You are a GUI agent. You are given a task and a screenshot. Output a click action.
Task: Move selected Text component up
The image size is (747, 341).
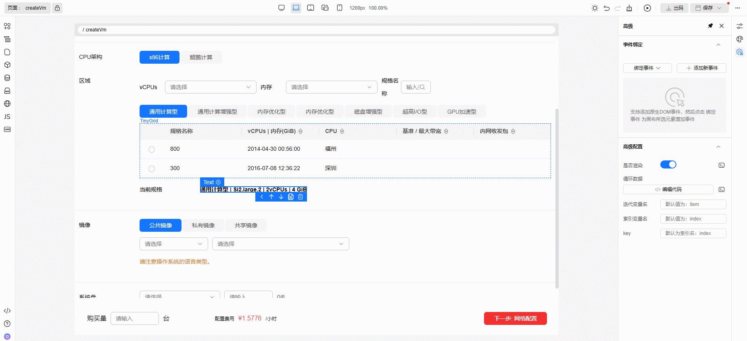(271, 197)
